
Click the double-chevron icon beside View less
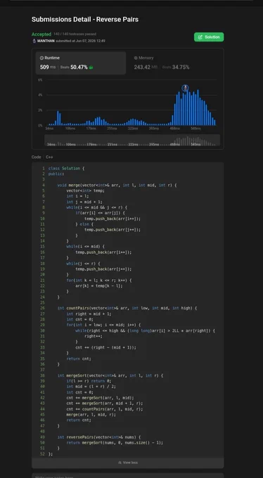tap(120, 463)
